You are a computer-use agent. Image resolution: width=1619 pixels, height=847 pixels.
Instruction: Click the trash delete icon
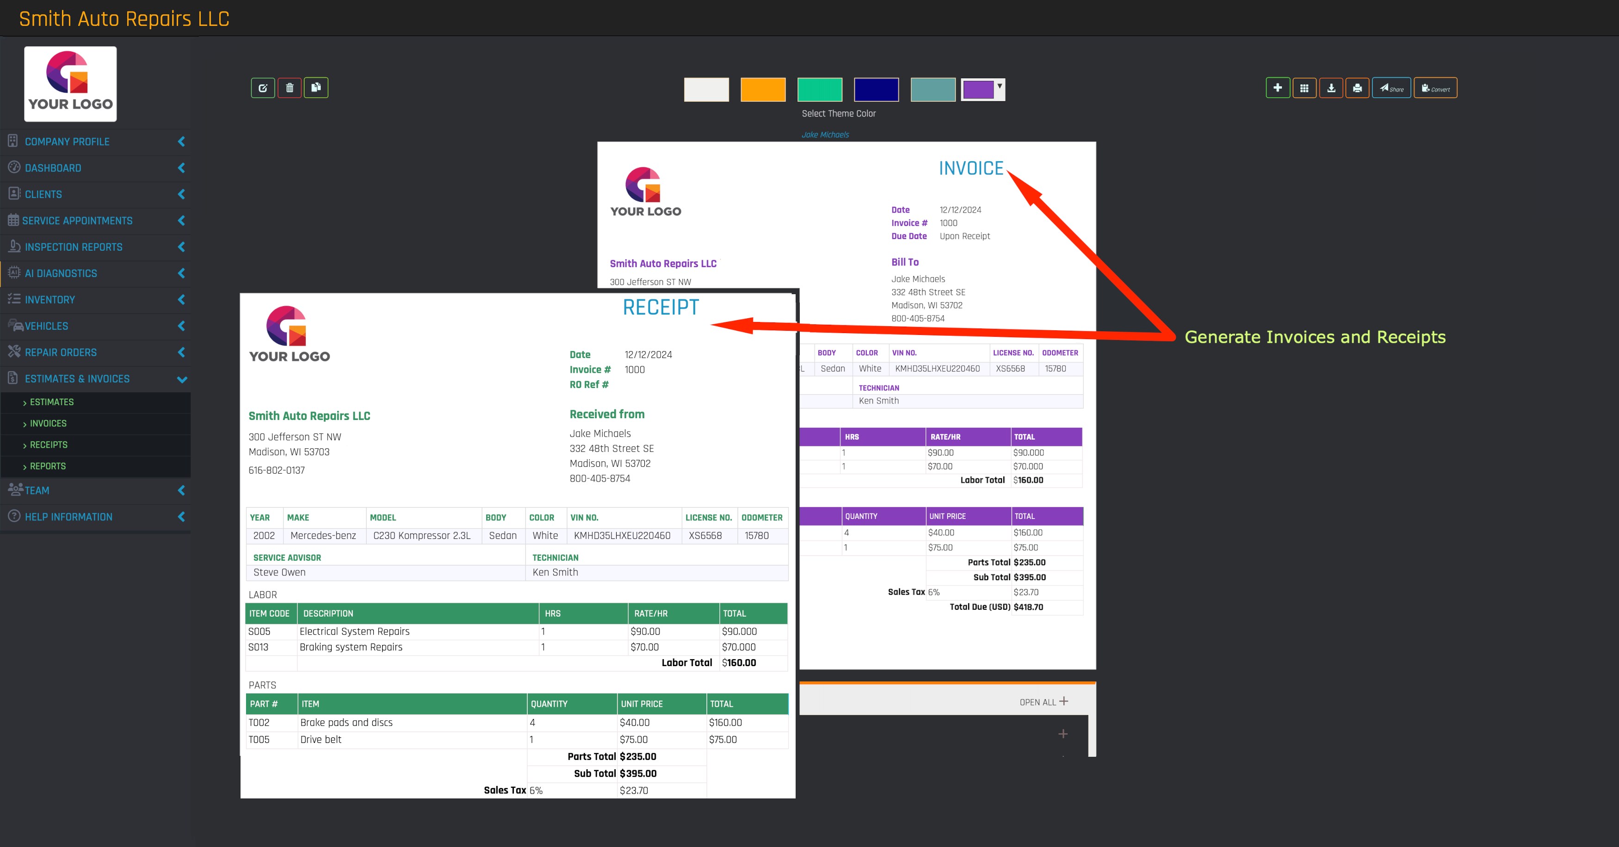coord(289,88)
